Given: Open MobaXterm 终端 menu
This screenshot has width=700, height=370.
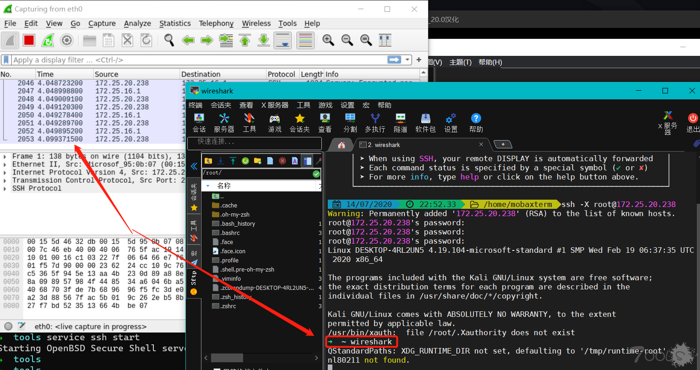Looking at the screenshot, I should click(x=195, y=105).
